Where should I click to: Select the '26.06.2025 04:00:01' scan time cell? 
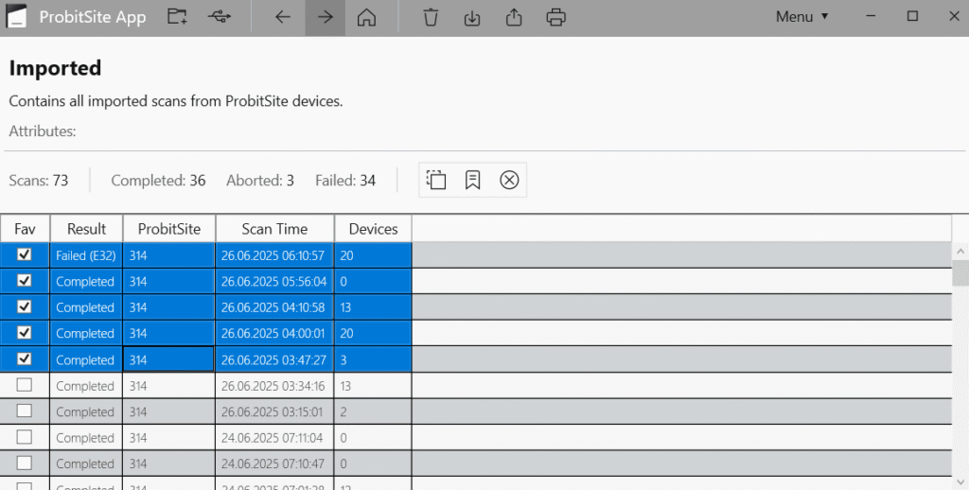point(275,333)
